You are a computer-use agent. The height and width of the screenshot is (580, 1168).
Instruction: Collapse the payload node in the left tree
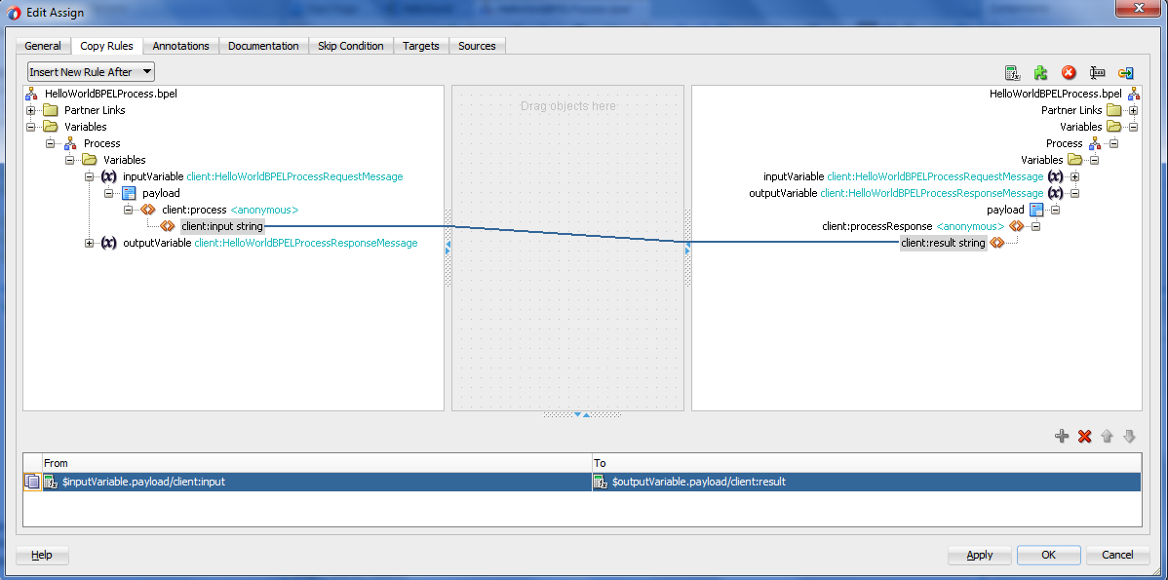coord(108,193)
